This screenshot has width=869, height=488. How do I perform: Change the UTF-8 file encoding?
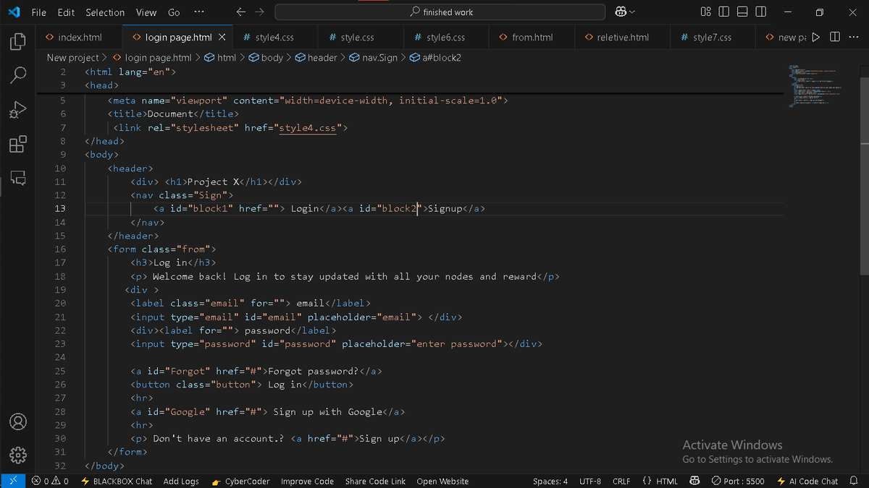click(x=590, y=481)
